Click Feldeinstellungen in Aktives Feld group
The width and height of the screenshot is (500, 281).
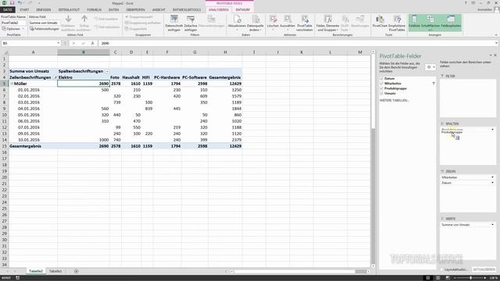(x=45, y=29)
